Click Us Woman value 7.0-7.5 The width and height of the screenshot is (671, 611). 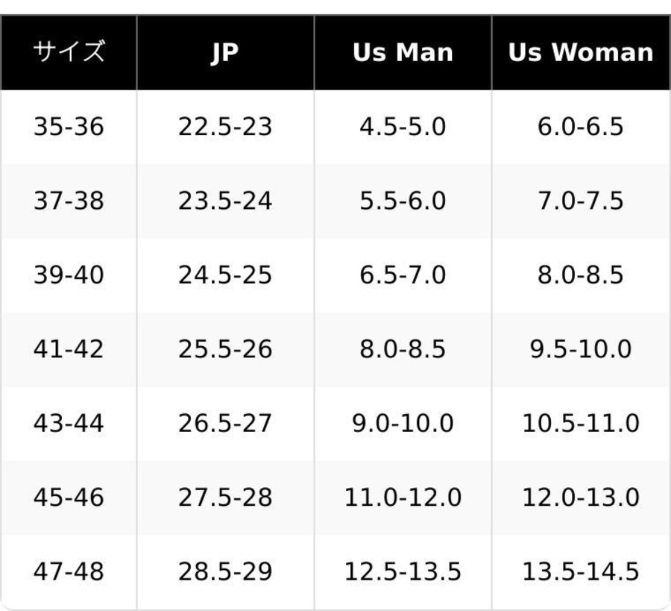click(x=581, y=201)
